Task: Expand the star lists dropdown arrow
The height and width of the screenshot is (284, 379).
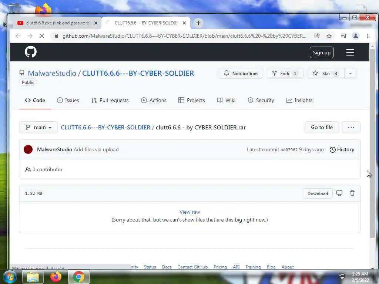Action: pos(350,73)
